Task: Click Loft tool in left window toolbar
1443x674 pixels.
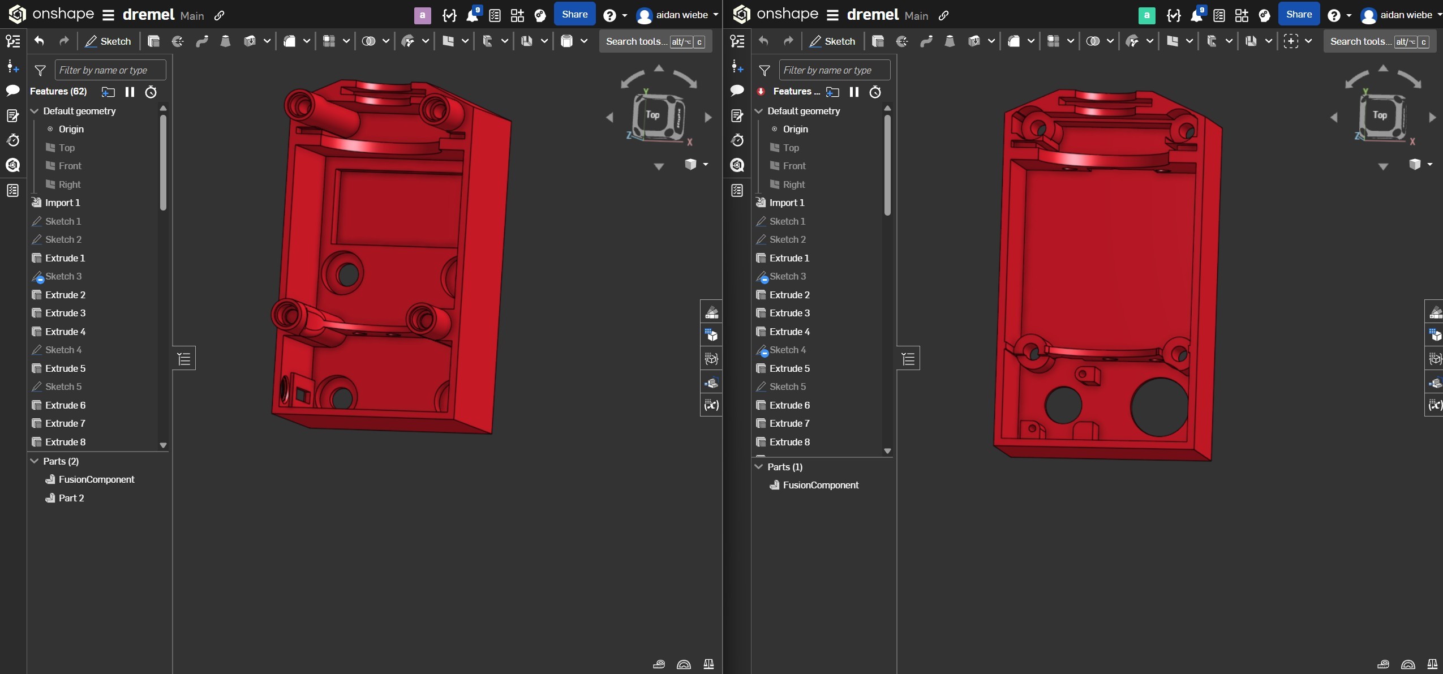Action: click(225, 41)
